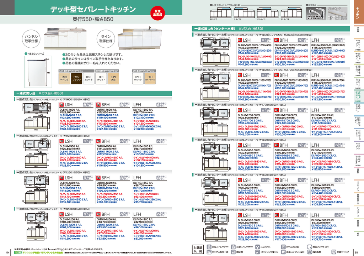Click the round 地板プレート(中) legend icon
This screenshot has height=256, width=364.
click(309, 247)
